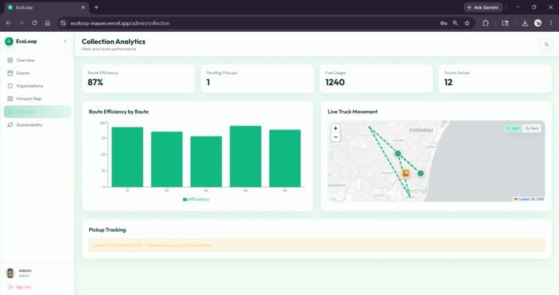Click the Green Tech Summit pickup notice
559x295 pixels.
click(317, 245)
